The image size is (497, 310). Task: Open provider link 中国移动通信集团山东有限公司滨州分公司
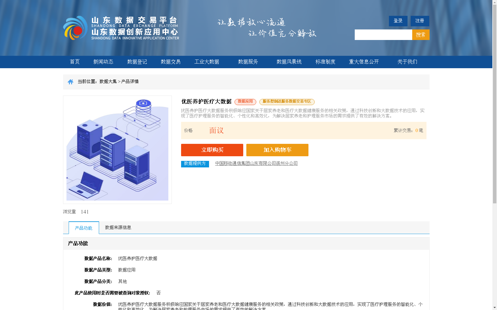click(x=256, y=163)
